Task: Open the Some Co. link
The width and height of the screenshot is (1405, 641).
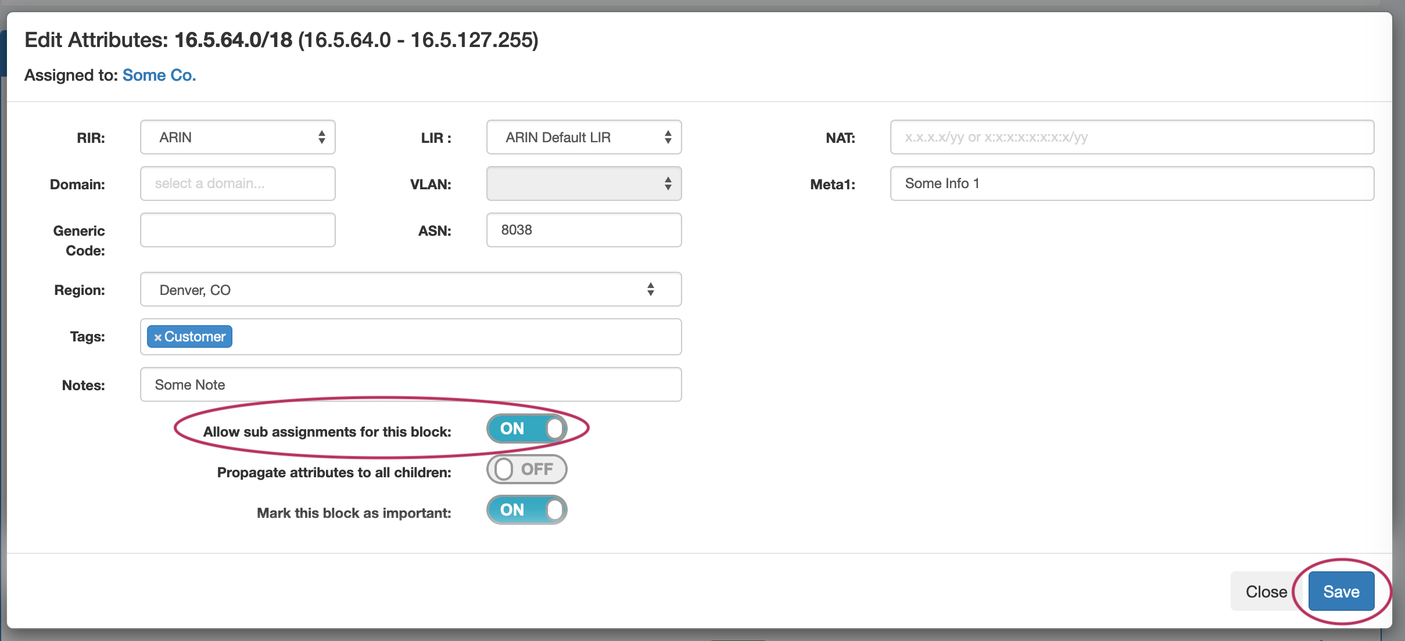Action: point(159,75)
